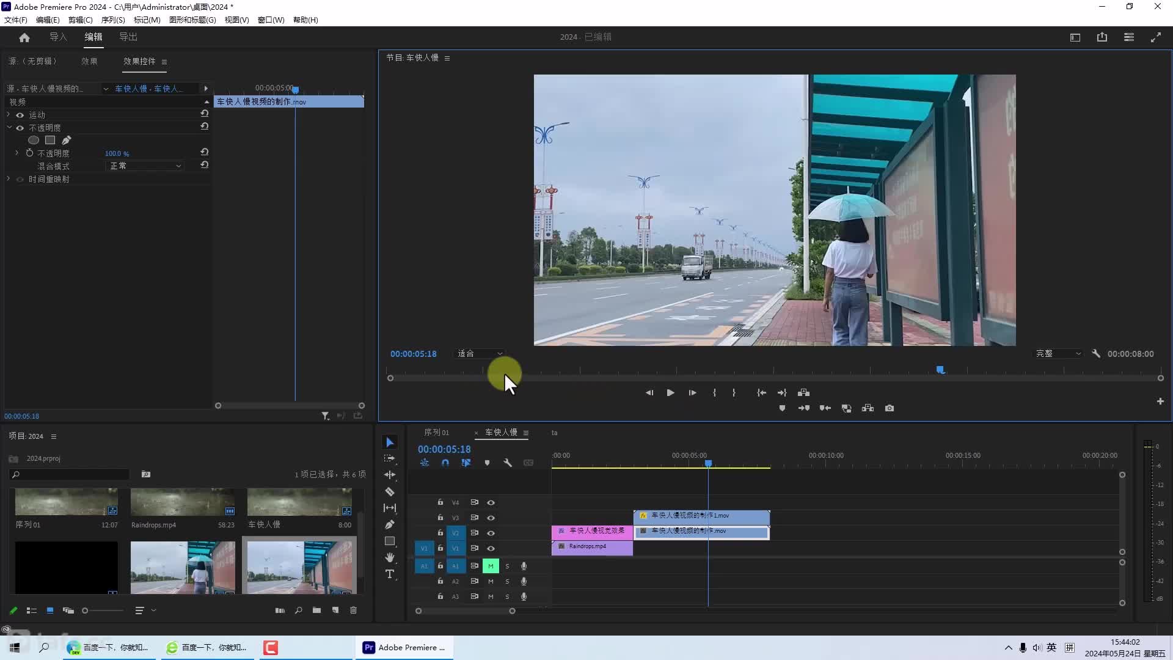Draw ellipse mask under opacity
Screen dimensions: 1173x660
[x=34, y=141]
